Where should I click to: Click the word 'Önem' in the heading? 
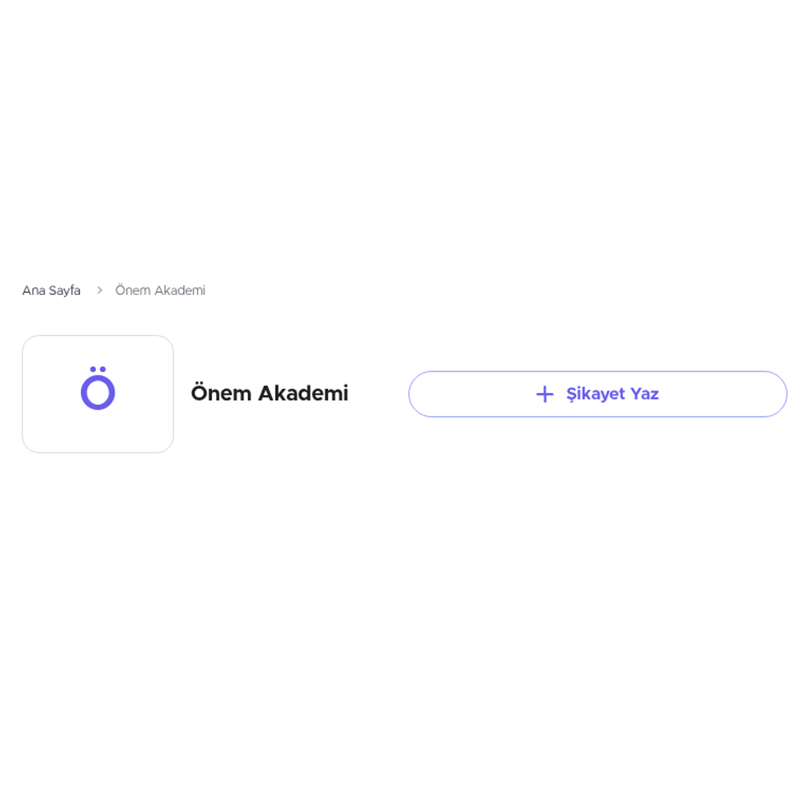(221, 392)
